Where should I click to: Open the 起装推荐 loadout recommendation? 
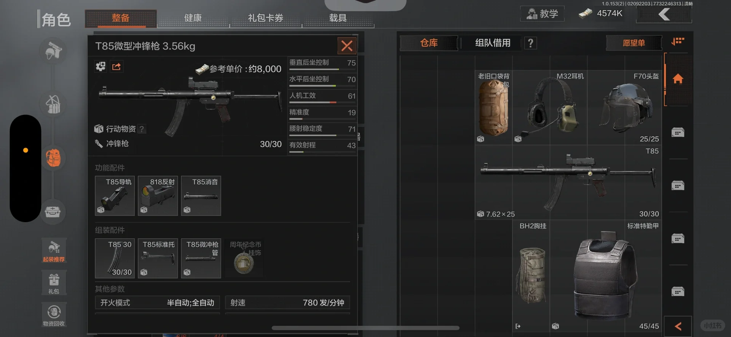[54, 251]
